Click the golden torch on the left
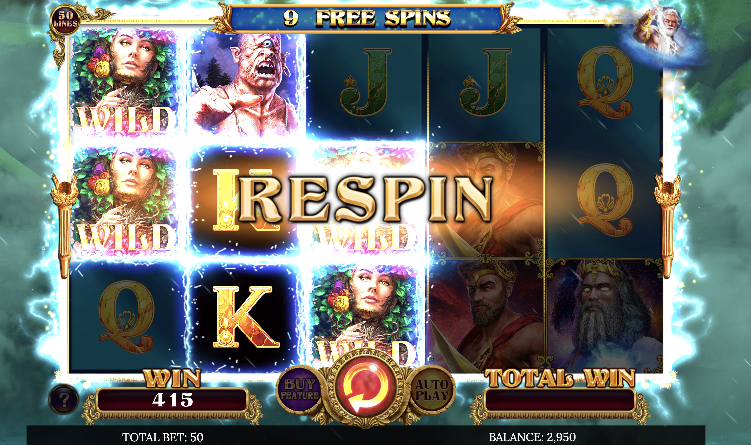This screenshot has height=445, width=751. coord(64,225)
